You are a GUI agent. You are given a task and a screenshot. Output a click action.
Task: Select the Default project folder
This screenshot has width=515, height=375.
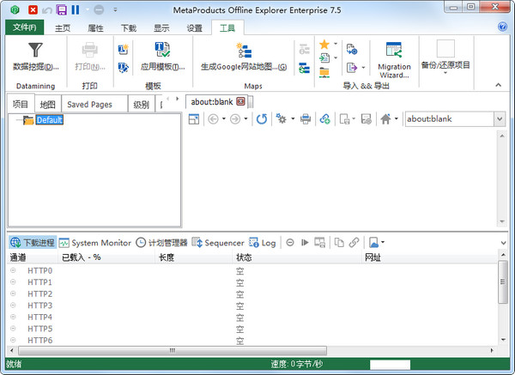50,120
